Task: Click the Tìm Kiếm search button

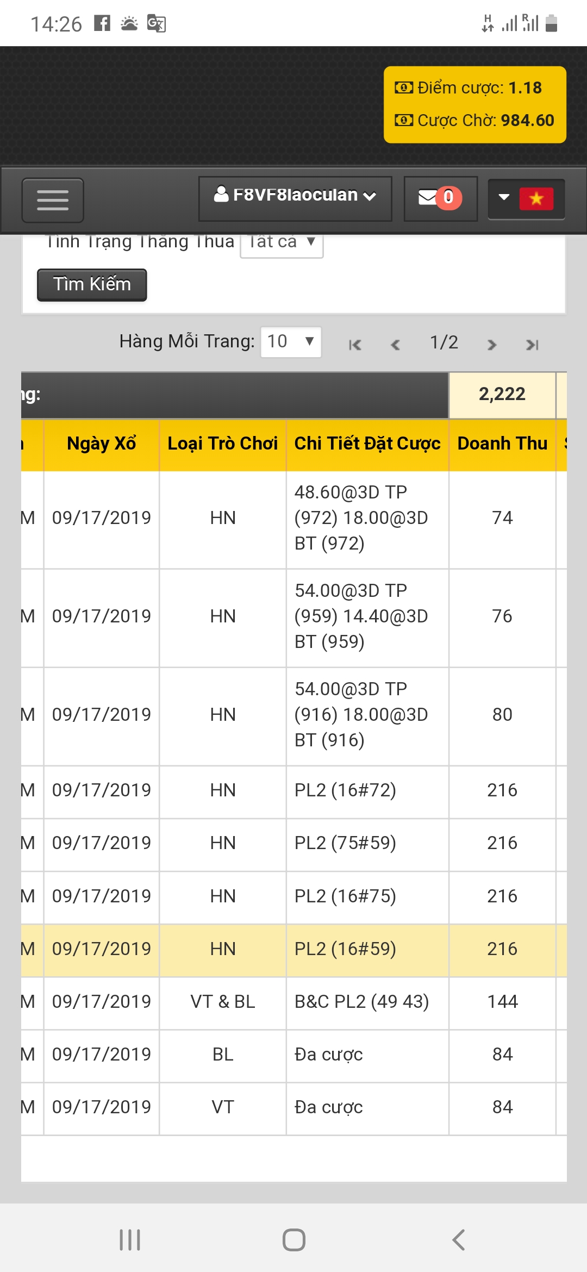Action: (x=92, y=284)
